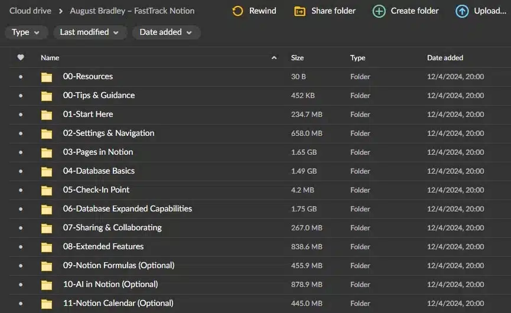Click the Name column sort arrow
Image resolution: width=511 pixels, height=313 pixels.
[x=274, y=58]
